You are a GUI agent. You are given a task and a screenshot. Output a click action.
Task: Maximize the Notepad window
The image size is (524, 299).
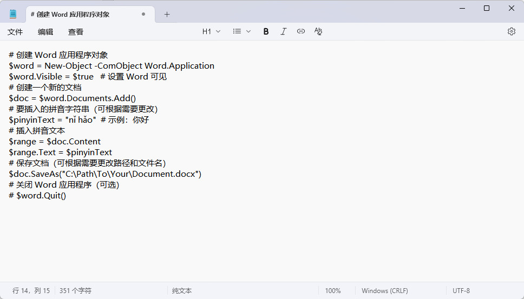click(x=487, y=8)
